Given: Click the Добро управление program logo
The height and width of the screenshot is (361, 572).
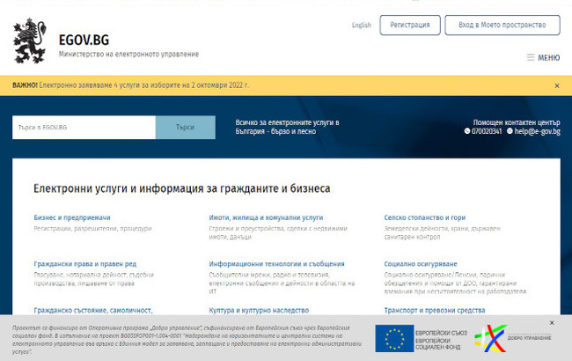Looking at the screenshot, I should [x=512, y=338].
